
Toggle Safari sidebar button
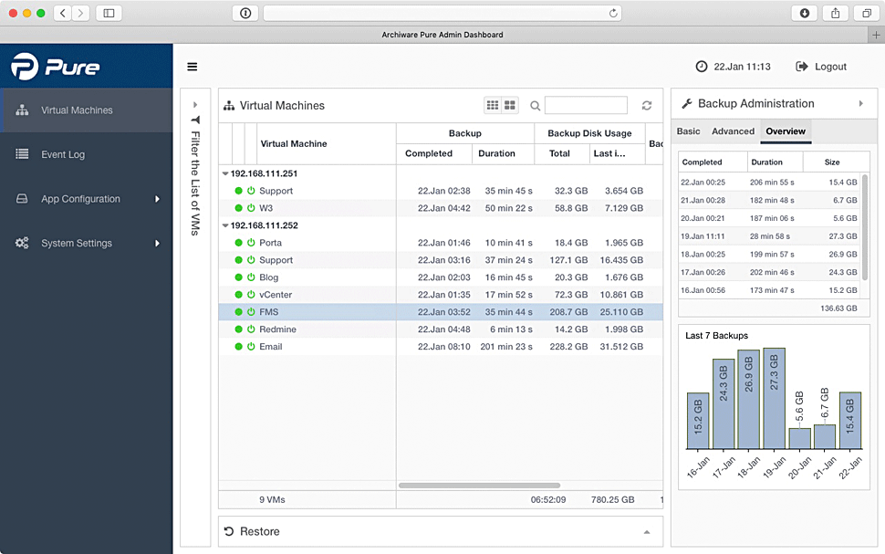click(x=109, y=13)
